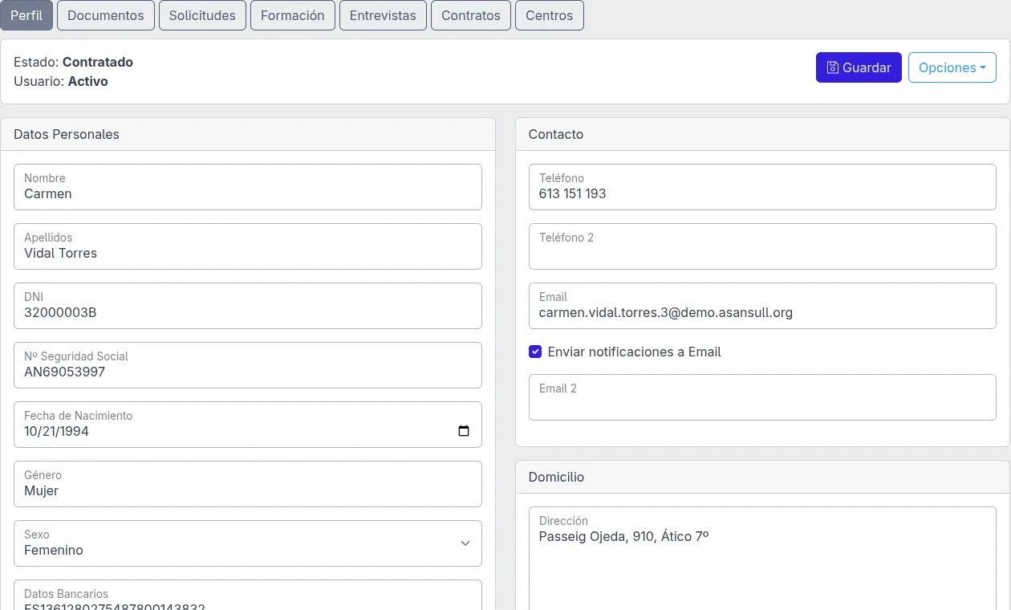Click the Email 2 input field
This screenshot has width=1011, height=610.
(762, 397)
